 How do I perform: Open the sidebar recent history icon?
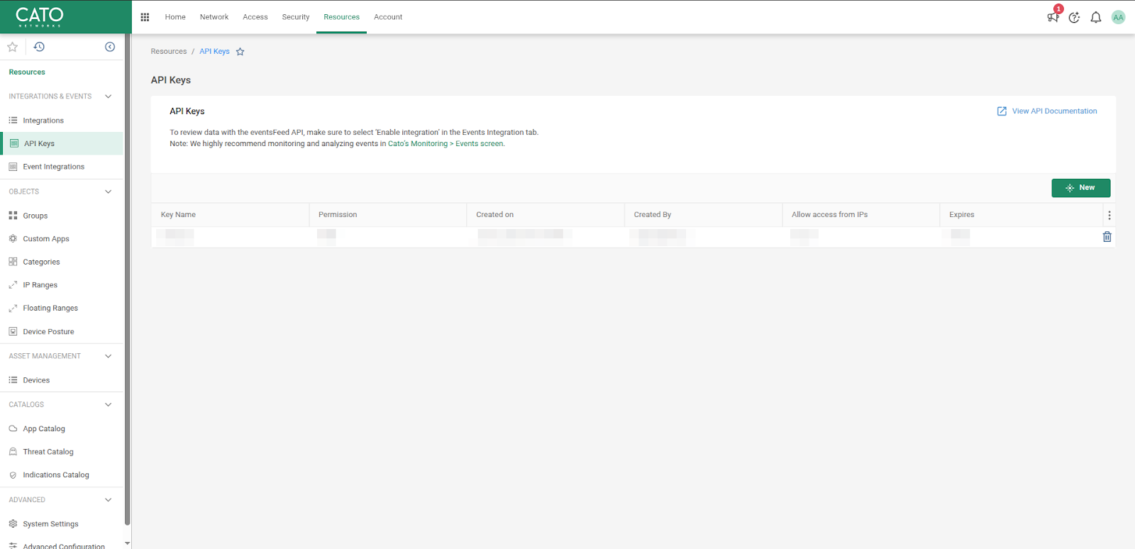pos(39,47)
